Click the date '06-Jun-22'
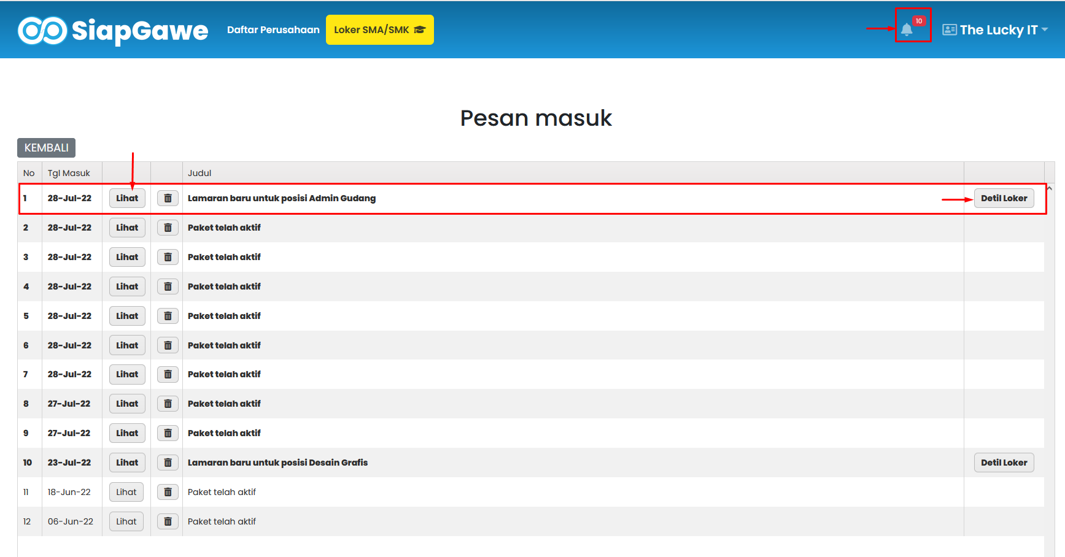Viewport: 1065px width, 557px height. [x=71, y=521]
